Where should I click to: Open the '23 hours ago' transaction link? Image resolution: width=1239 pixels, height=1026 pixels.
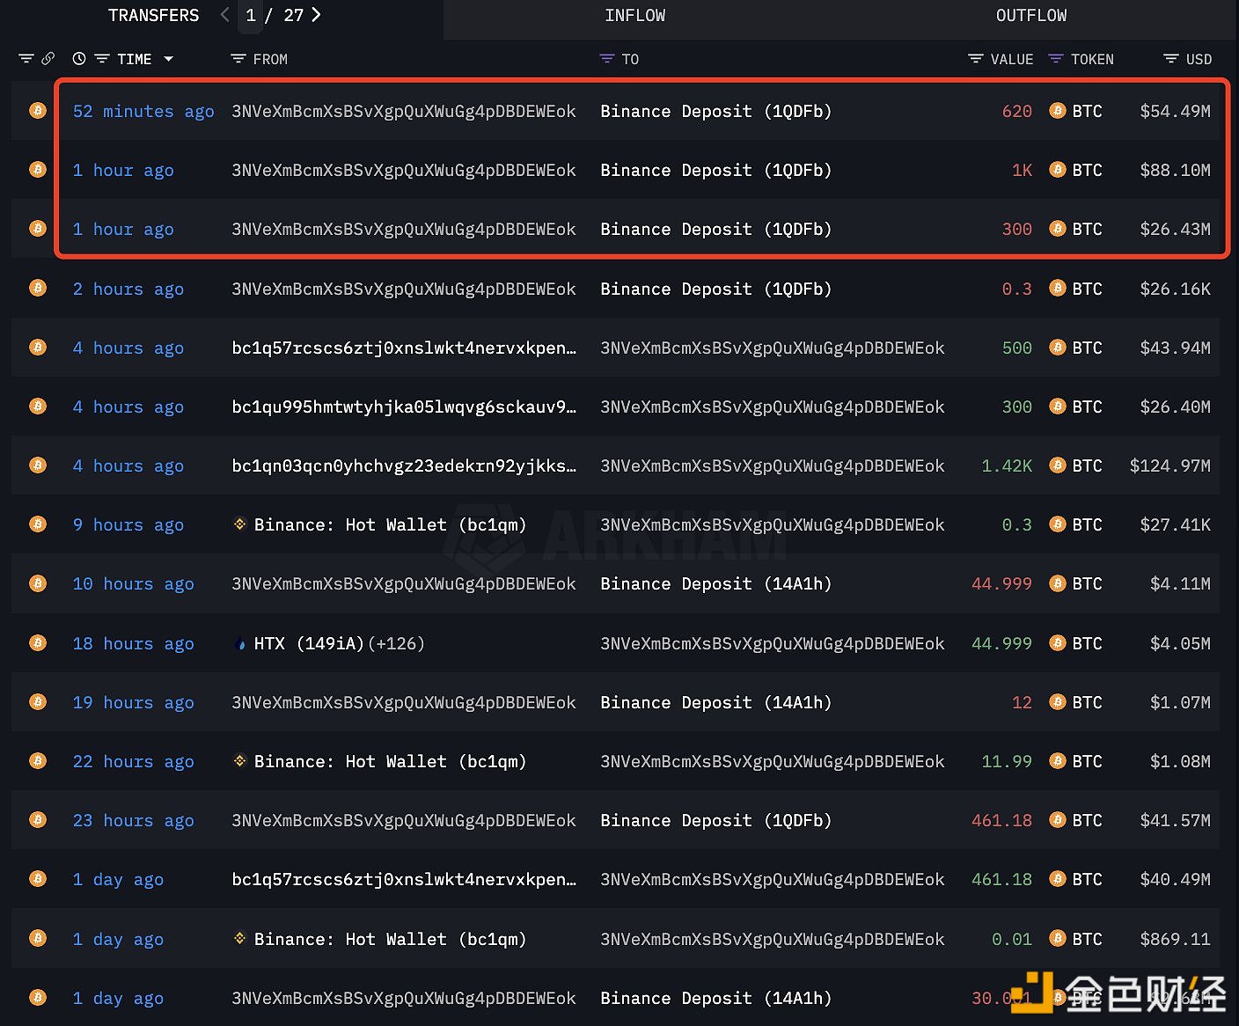tap(133, 820)
